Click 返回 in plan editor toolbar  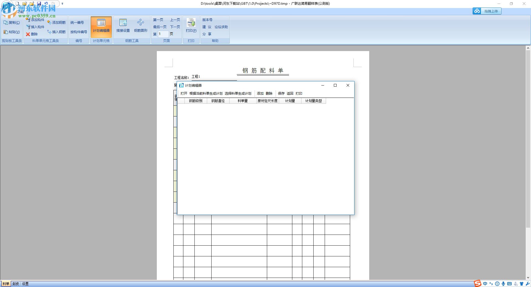[x=290, y=94]
